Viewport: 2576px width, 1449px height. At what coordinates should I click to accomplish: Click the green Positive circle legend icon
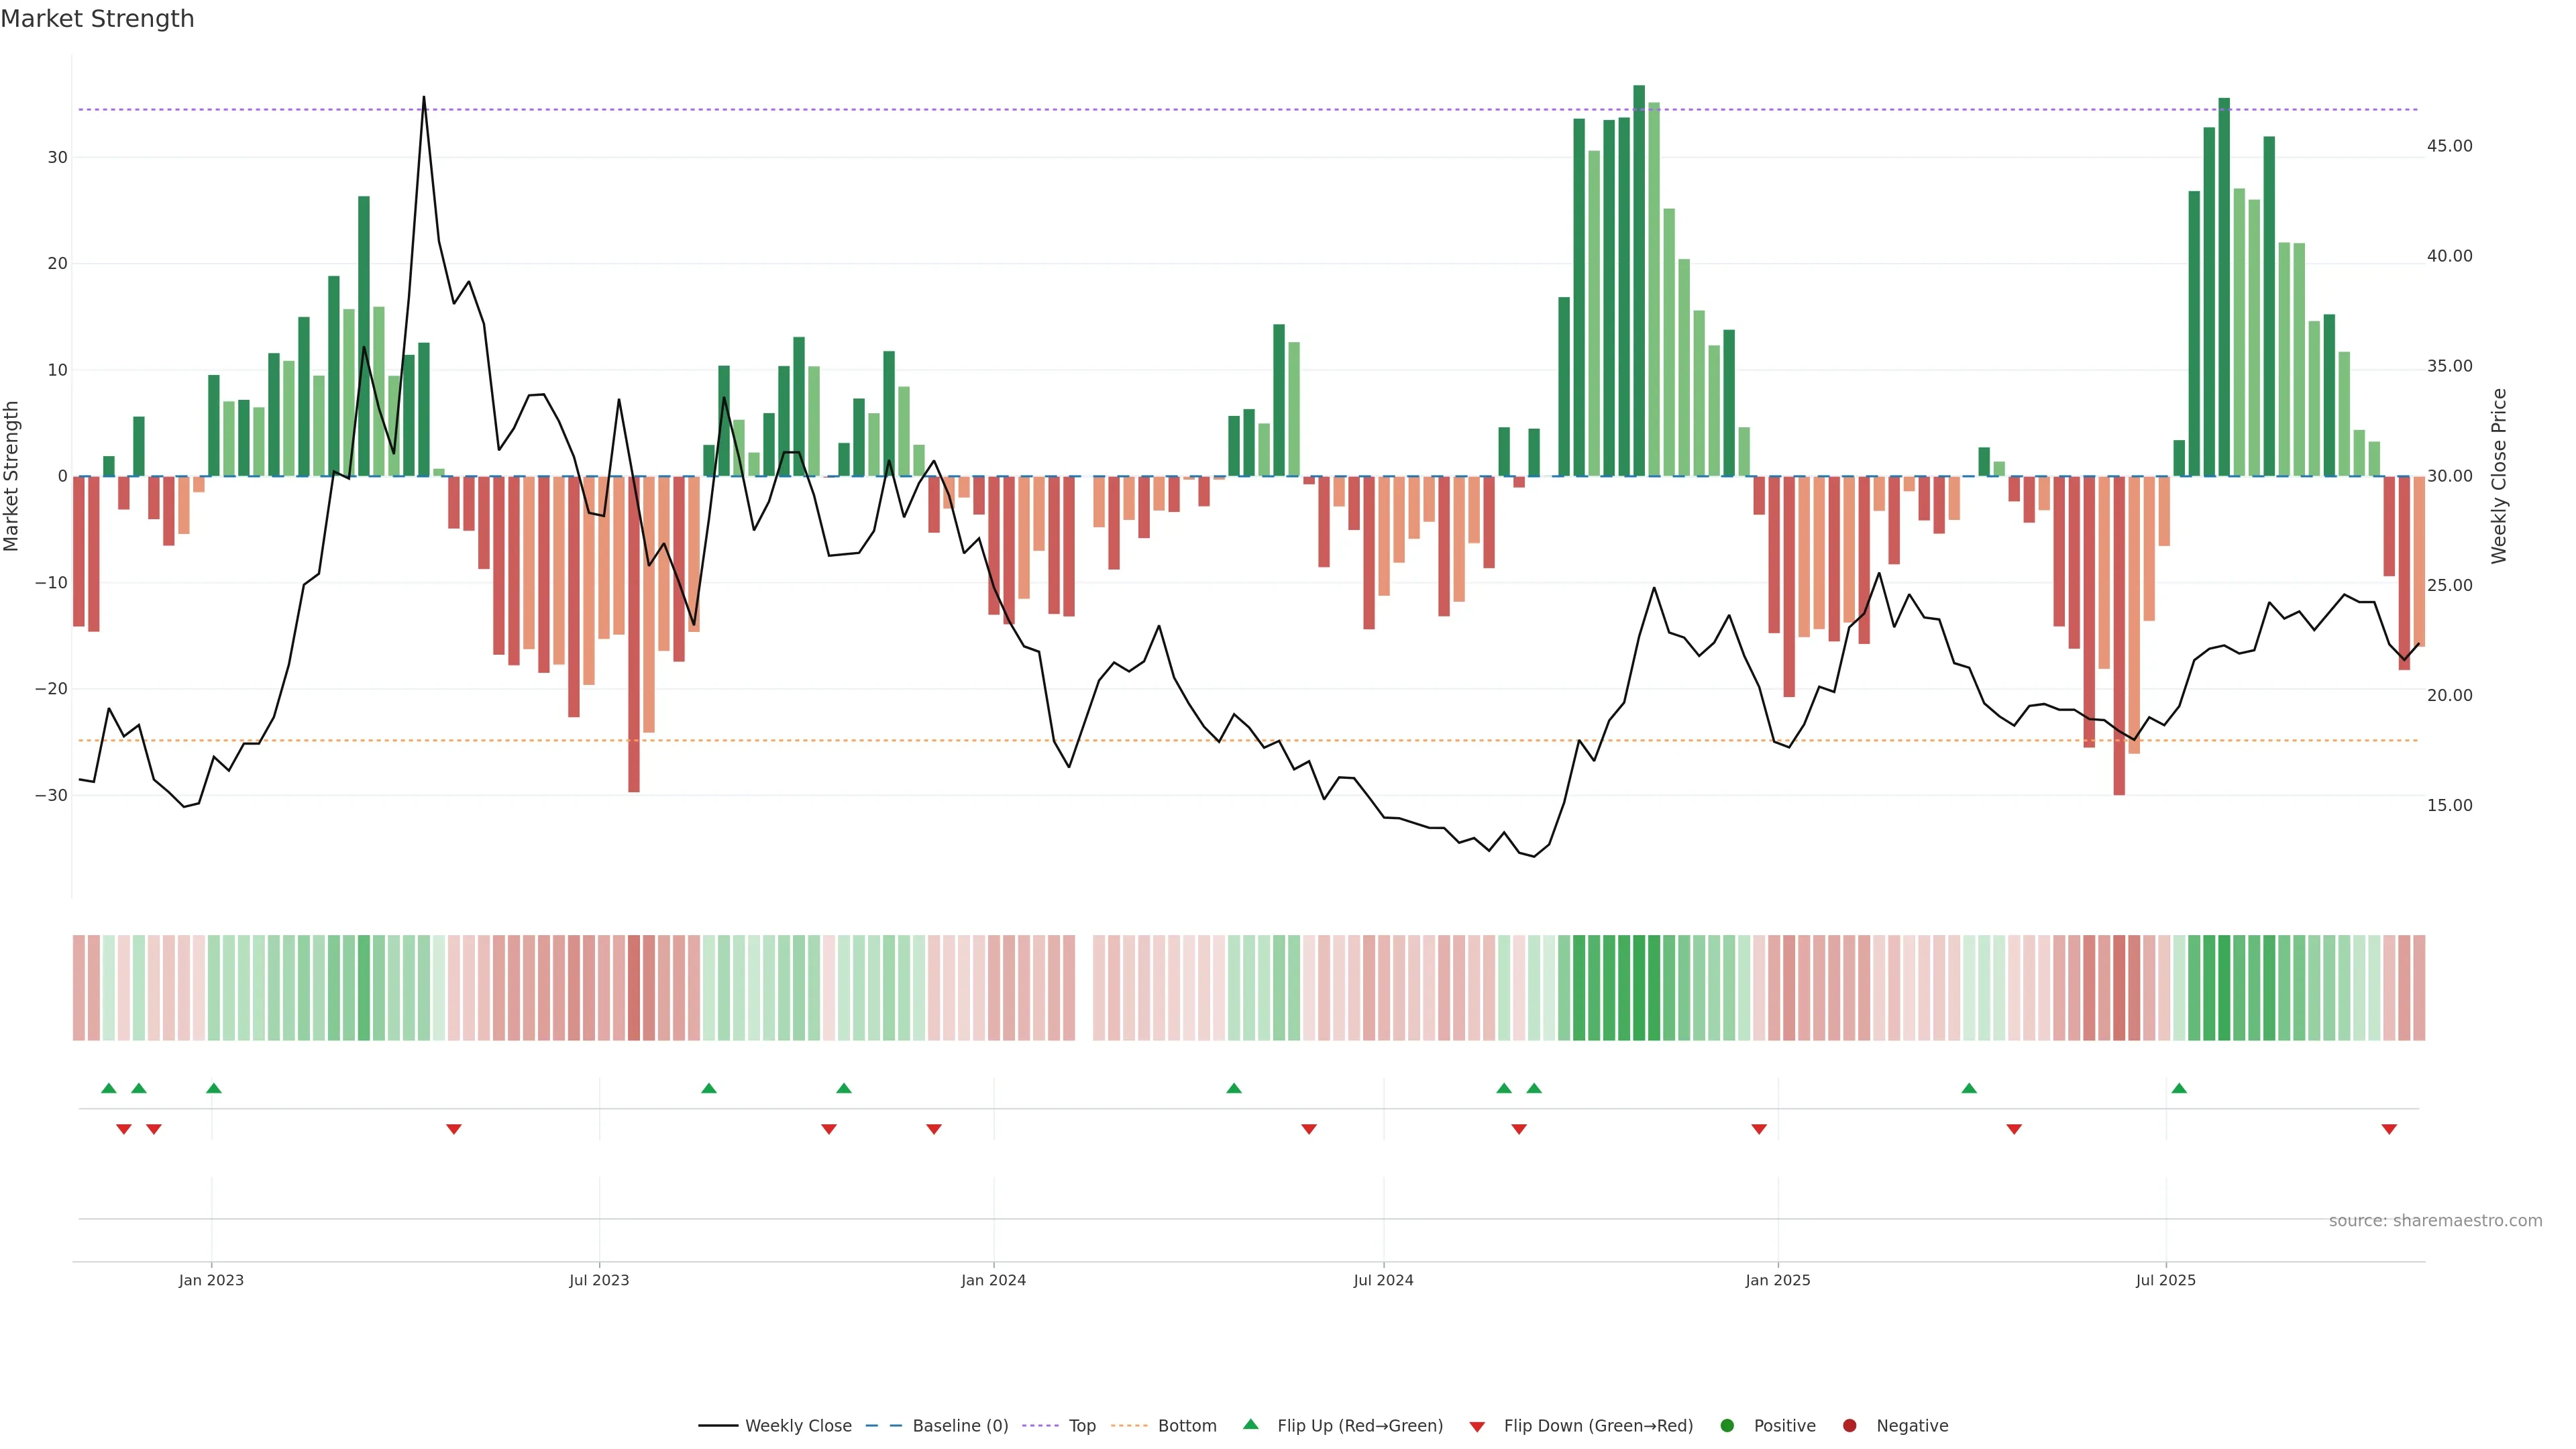(1727, 1426)
